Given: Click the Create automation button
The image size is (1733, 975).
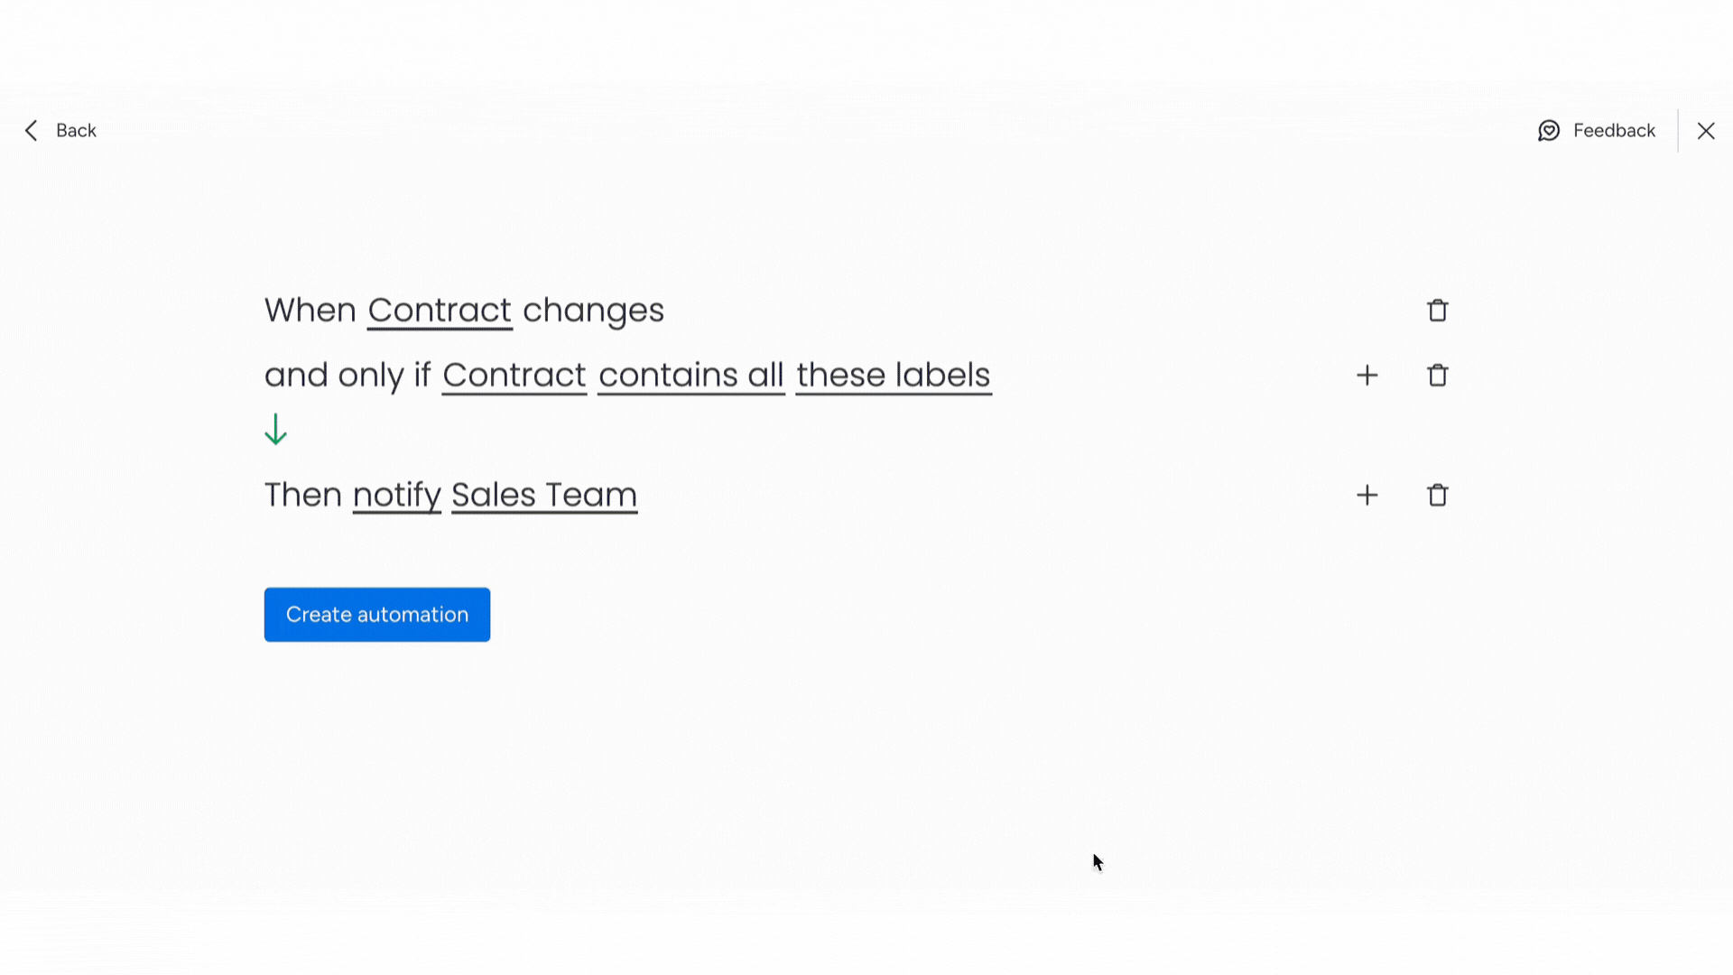Looking at the screenshot, I should pos(377,615).
